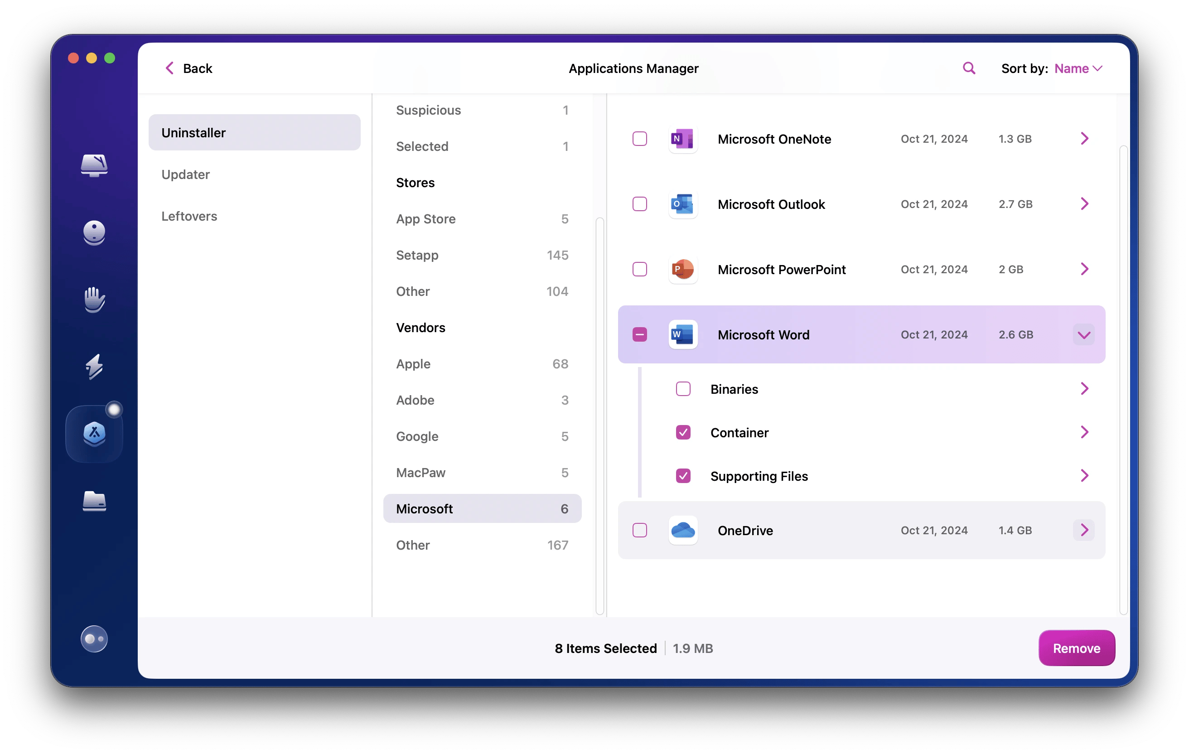Click the search magnifier icon
1189x754 pixels.
[x=969, y=68]
